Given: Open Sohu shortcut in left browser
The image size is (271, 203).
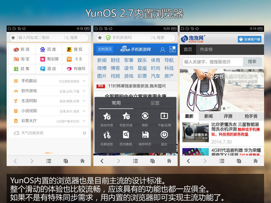Looking at the screenshot, I should click(75, 50).
